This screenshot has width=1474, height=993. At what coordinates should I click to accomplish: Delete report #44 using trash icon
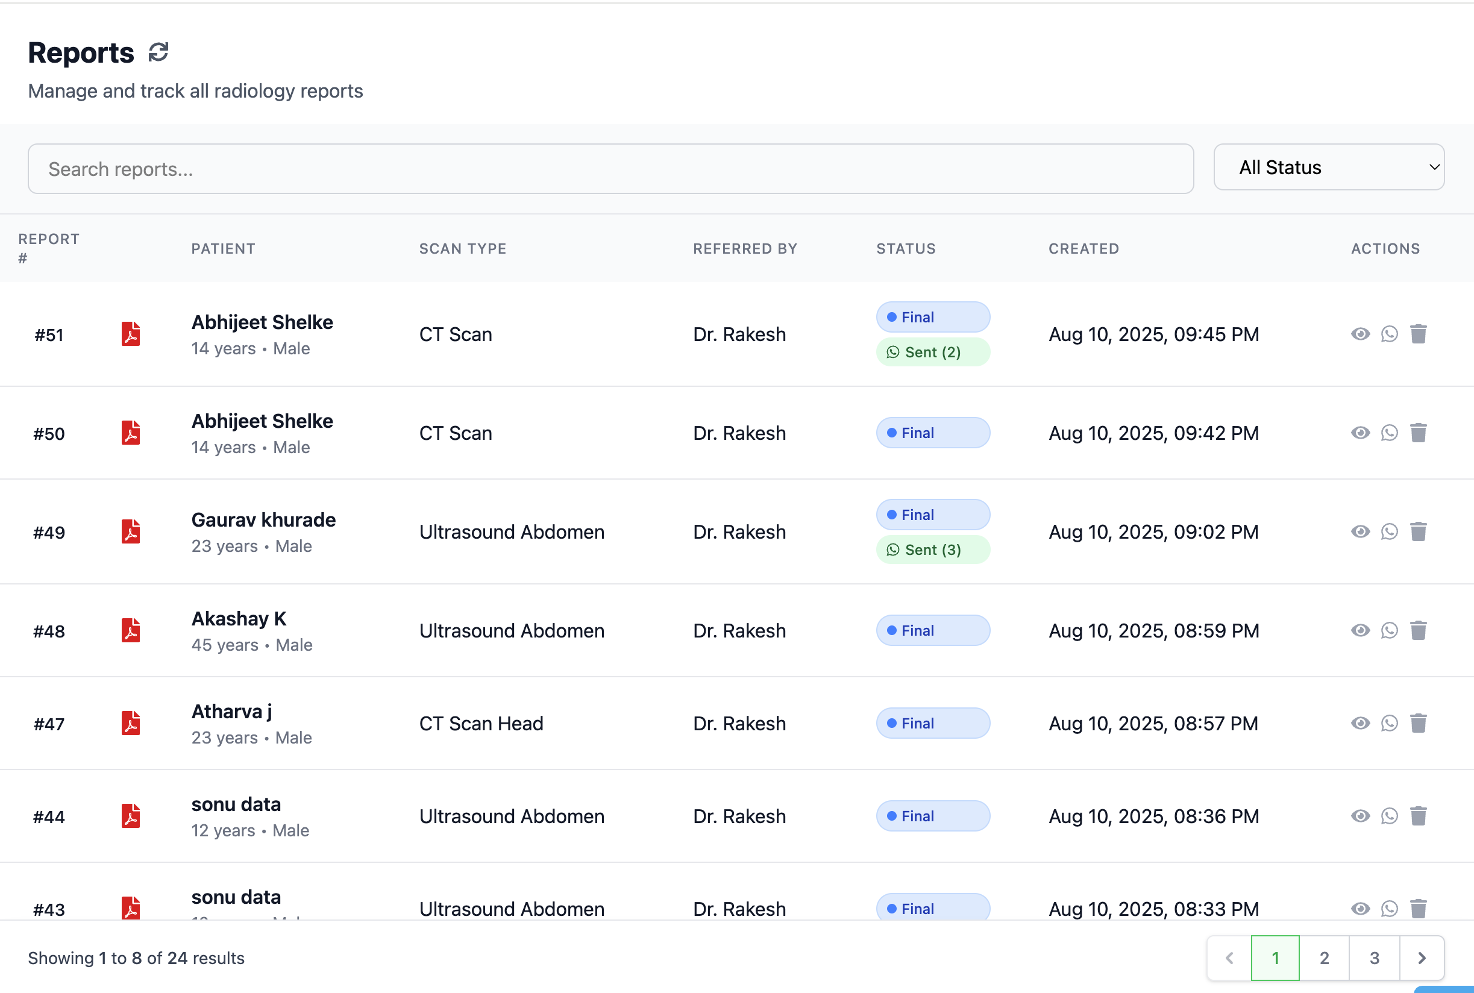point(1419,816)
